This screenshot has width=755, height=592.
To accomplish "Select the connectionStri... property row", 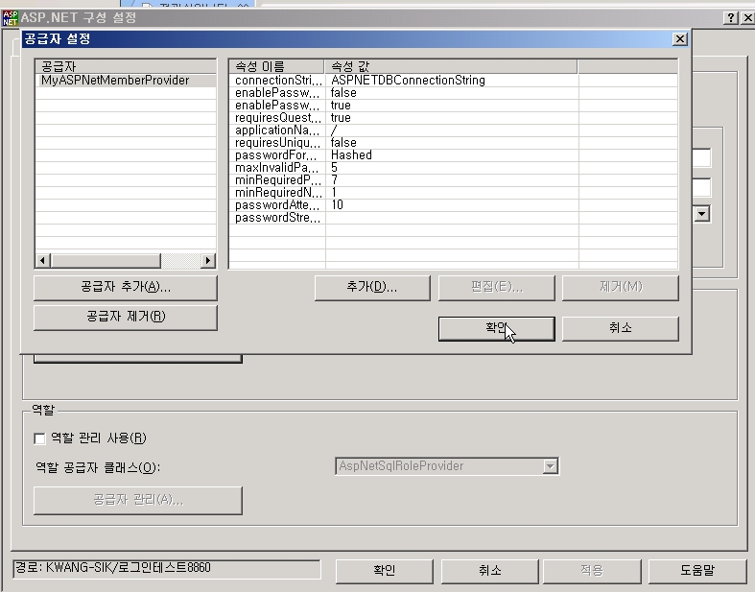I will click(x=453, y=80).
